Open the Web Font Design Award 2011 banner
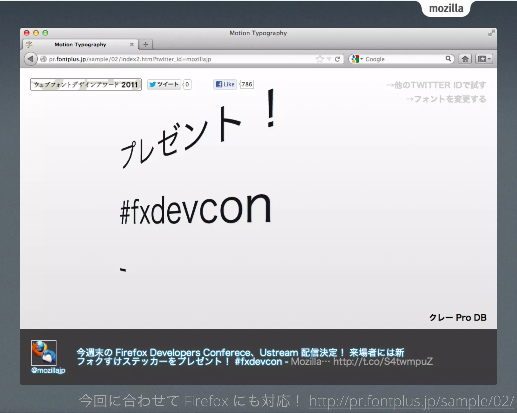517x413 pixels. tap(86, 84)
